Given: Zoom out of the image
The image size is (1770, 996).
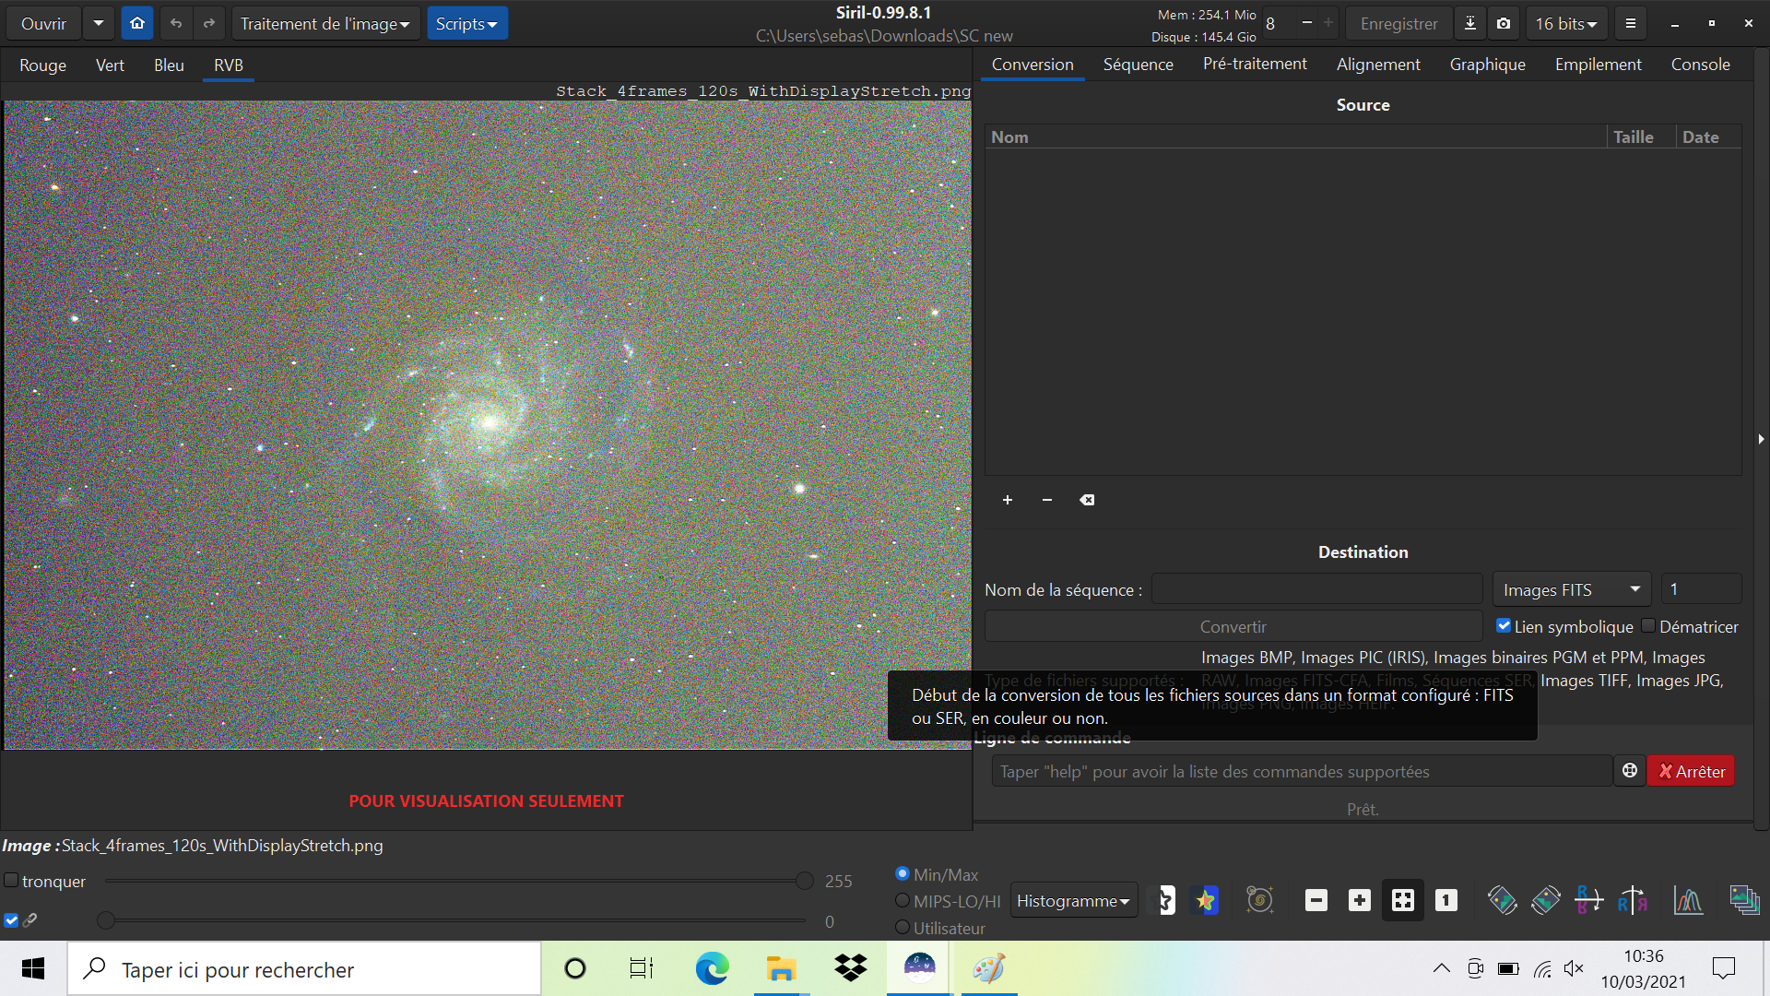Looking at the screenshot, I should 1316,900.
